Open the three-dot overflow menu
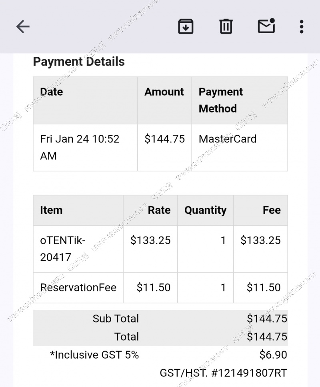 pos(302,27)
